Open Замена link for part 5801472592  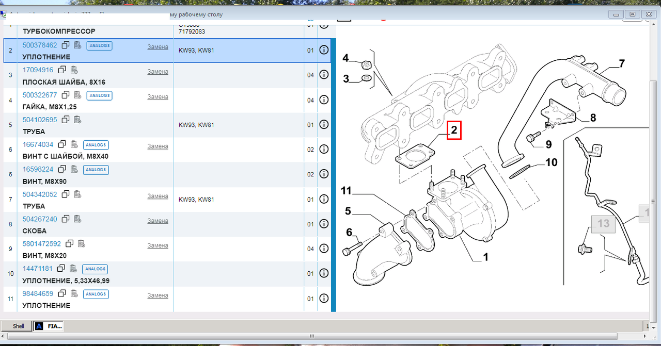point(158,245)
